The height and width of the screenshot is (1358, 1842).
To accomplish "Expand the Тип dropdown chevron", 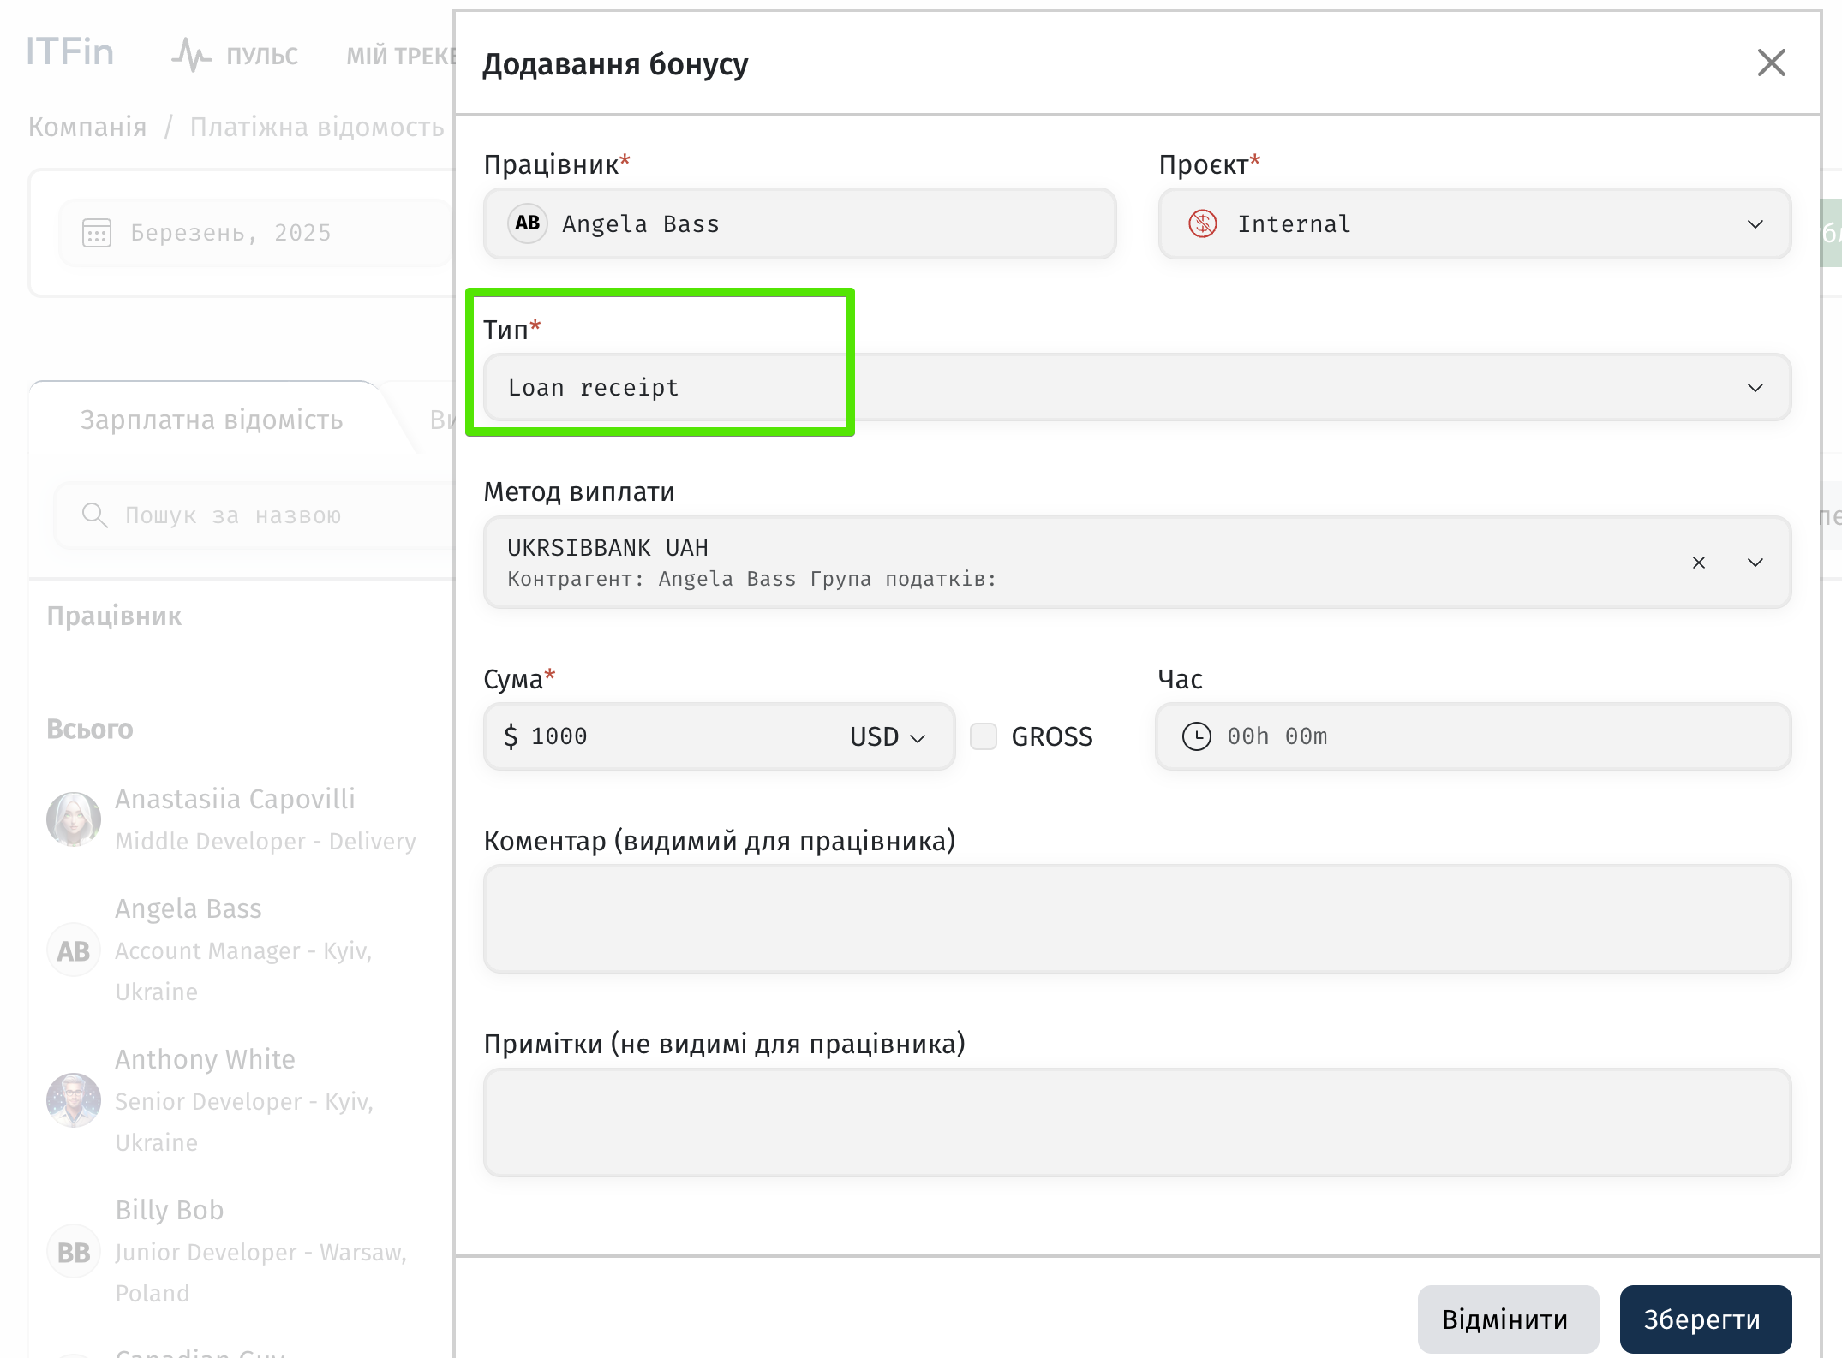I will point(1755,388).
